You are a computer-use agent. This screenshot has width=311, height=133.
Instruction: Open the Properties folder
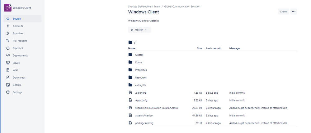(141, 70)
